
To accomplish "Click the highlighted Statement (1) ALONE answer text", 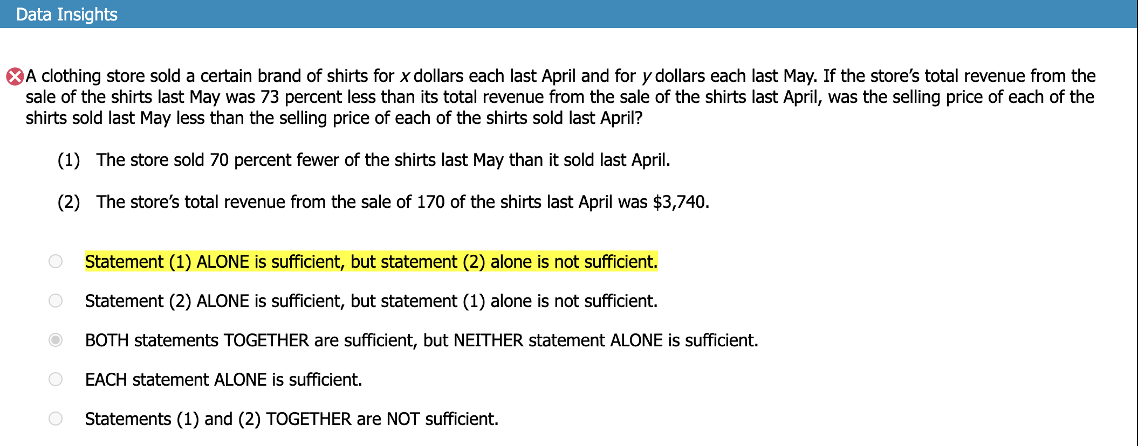I will [371, 262].
